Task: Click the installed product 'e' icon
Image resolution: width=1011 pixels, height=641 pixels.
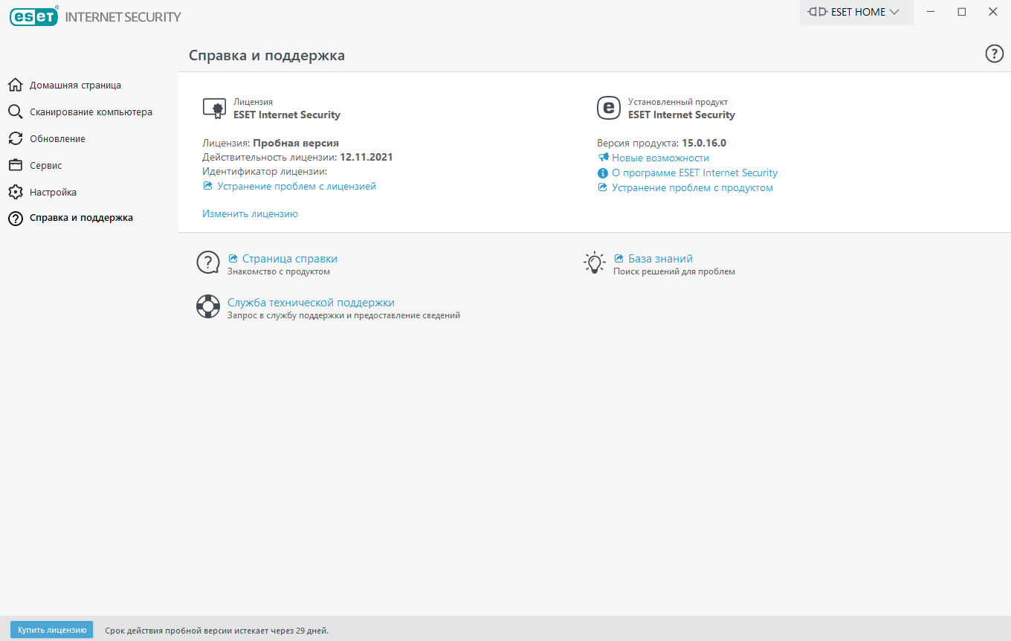Action: (609, 109)
